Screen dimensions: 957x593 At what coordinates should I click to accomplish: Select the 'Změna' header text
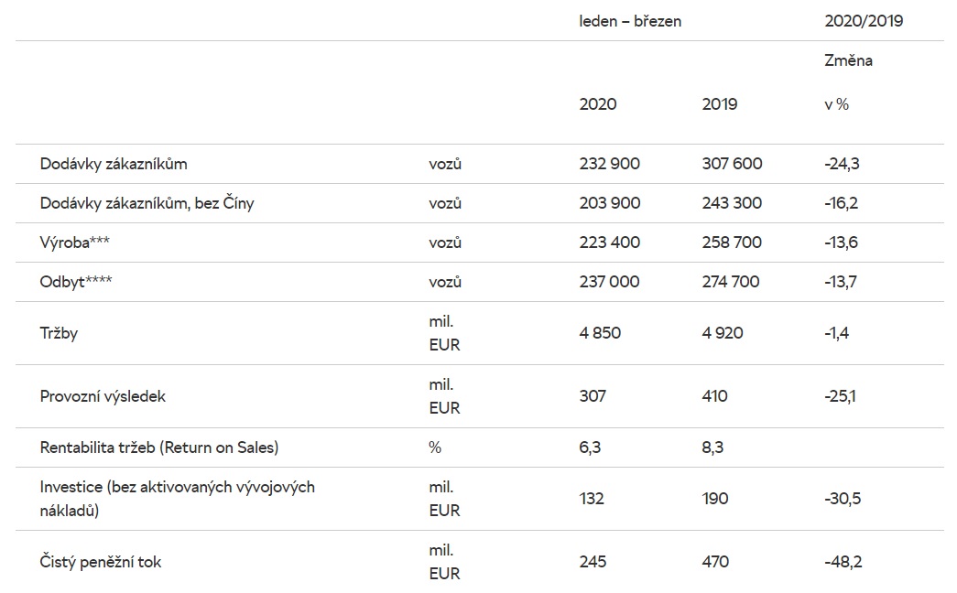(x=848, y=61)
